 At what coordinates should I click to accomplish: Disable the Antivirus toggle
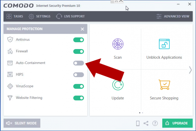78,40
